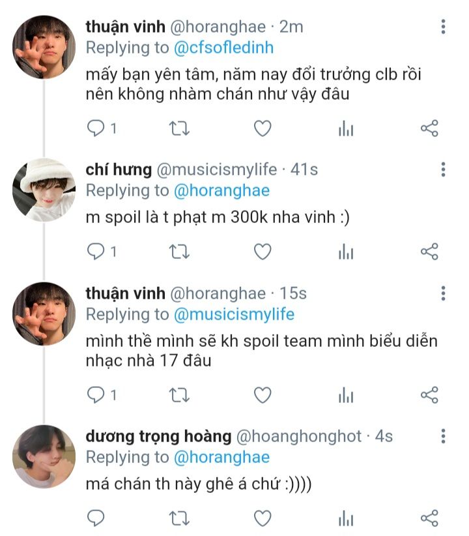
Task: Open more options on chí hưng's tweet
Action: click(x=443, y=170)
